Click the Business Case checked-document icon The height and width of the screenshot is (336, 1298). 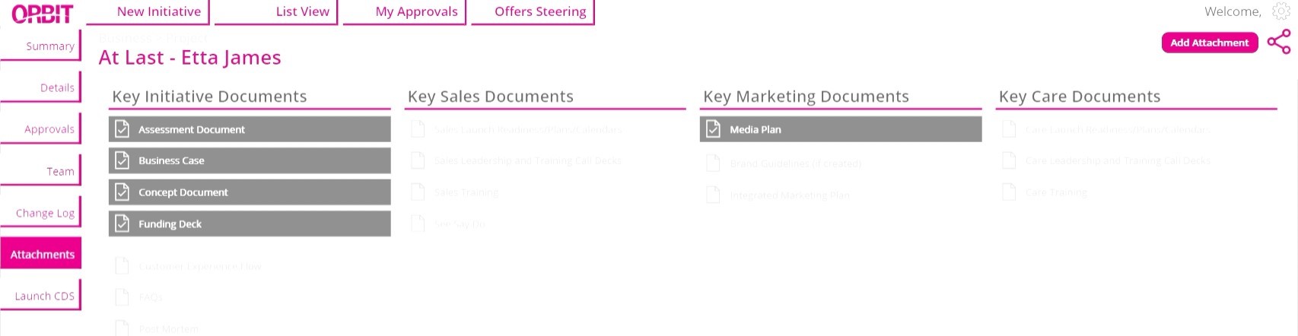click(x=122, y=160)
